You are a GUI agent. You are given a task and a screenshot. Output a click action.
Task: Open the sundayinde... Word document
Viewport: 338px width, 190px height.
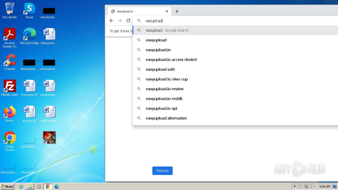(x=49, y=88)
